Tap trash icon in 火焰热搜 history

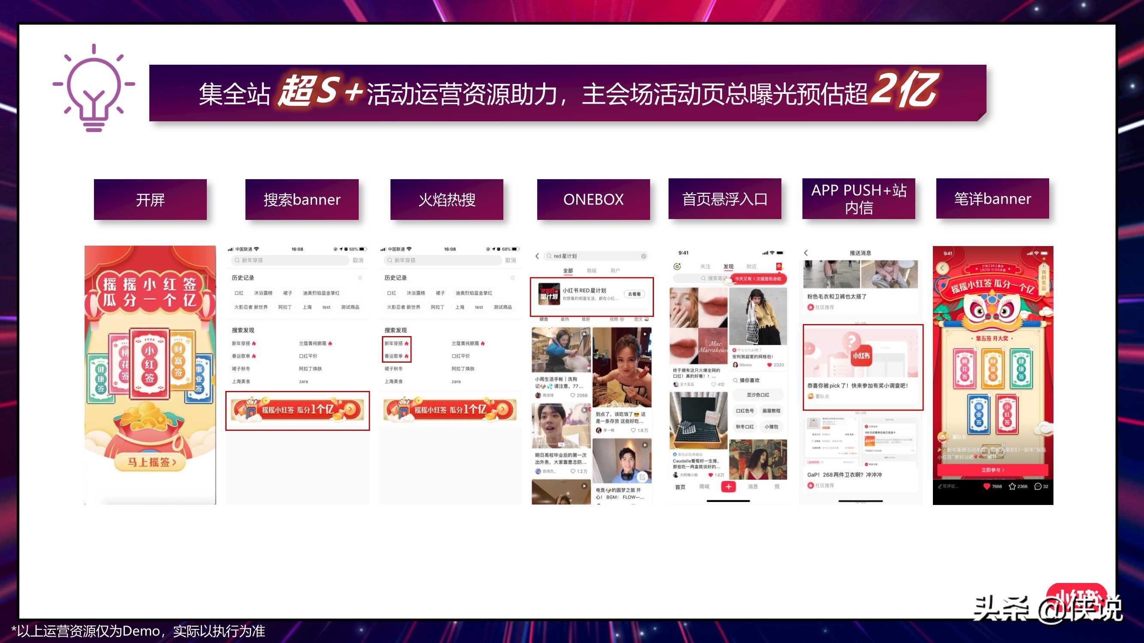click(512, 278)
